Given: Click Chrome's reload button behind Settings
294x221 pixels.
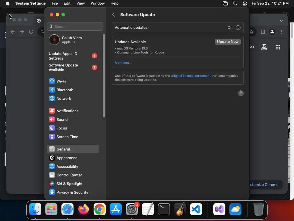Looking at the screenshot, I should point(31,32).
